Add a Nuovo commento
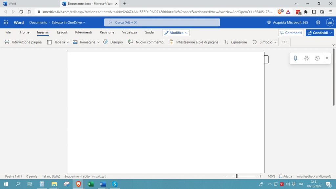Viewport: 336px width, 189px height. pyautogui.click(x=146, y=42)
